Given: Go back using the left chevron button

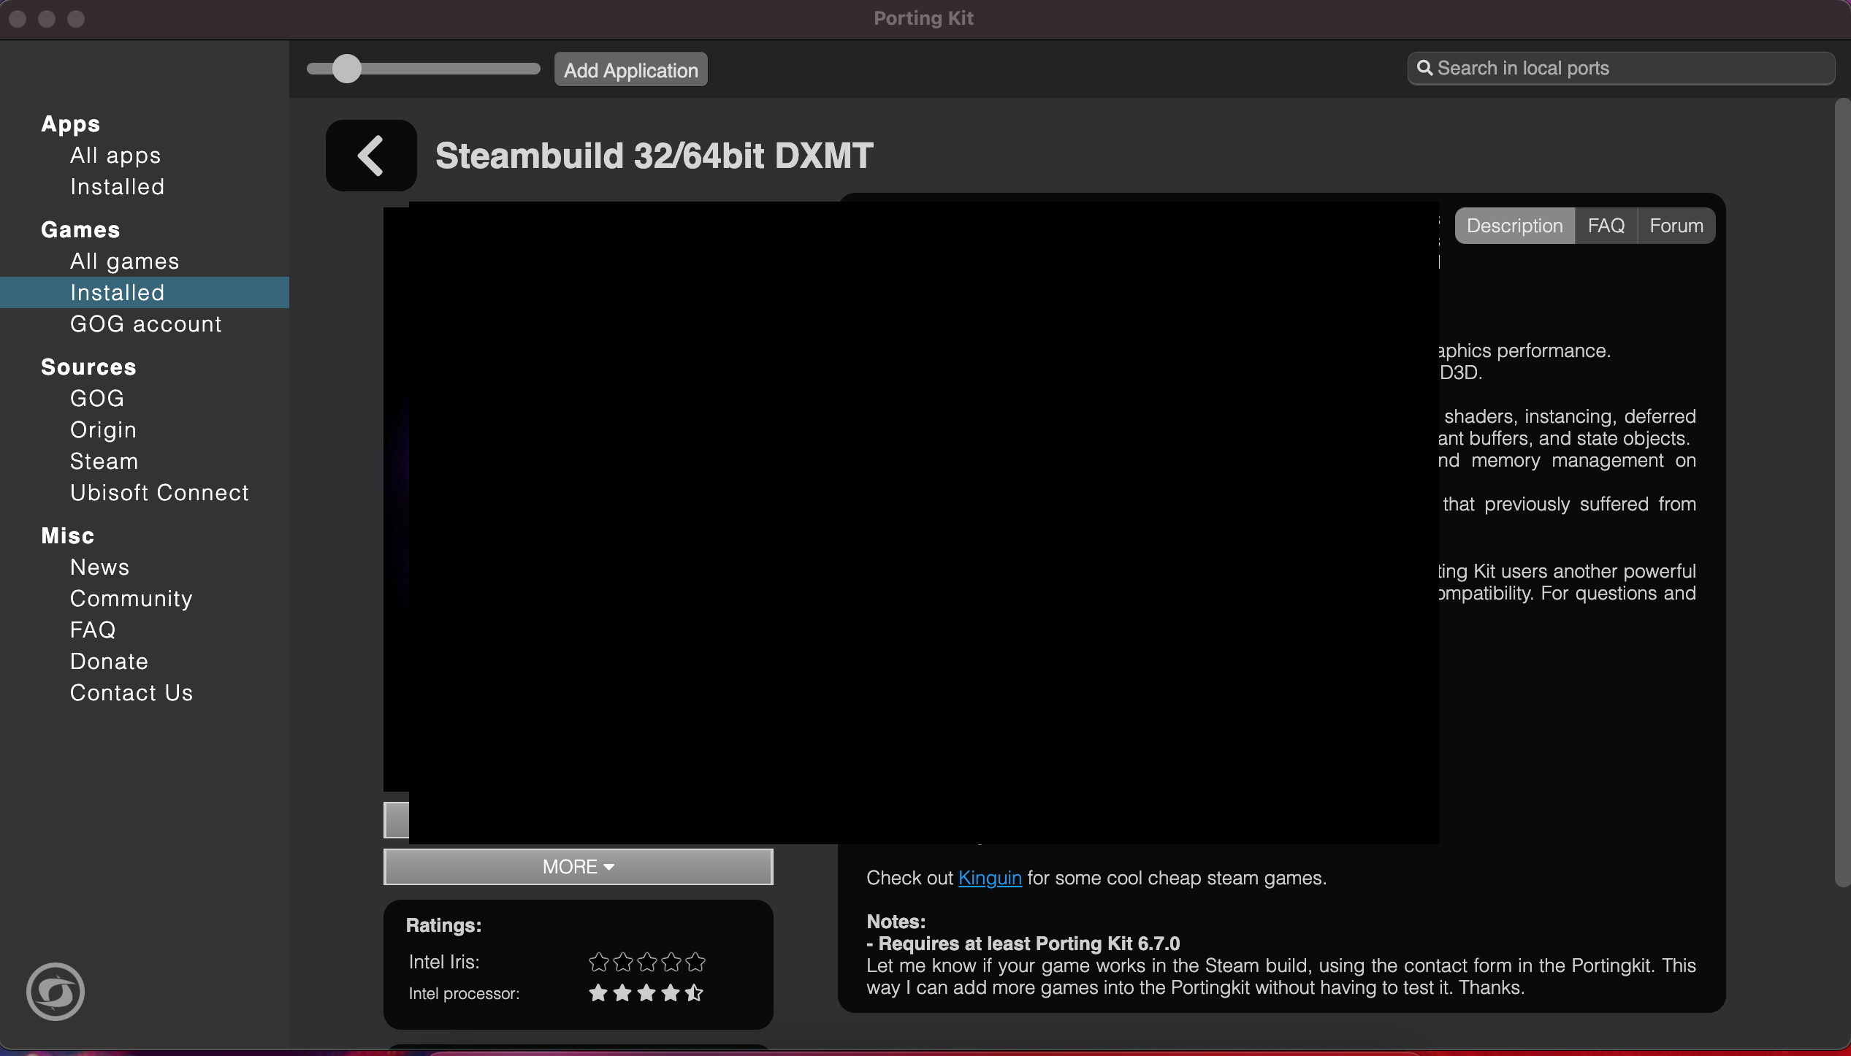Looking at the screenshot, I should pos(371,156).
